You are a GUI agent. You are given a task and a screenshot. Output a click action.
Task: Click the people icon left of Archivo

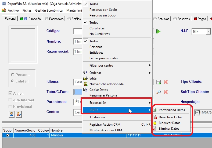click(4, 10)
